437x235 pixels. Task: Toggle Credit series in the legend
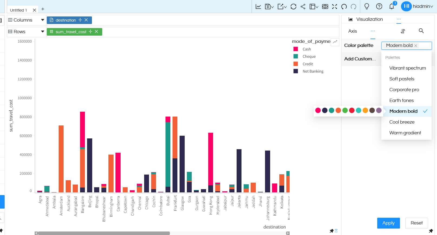303,64
